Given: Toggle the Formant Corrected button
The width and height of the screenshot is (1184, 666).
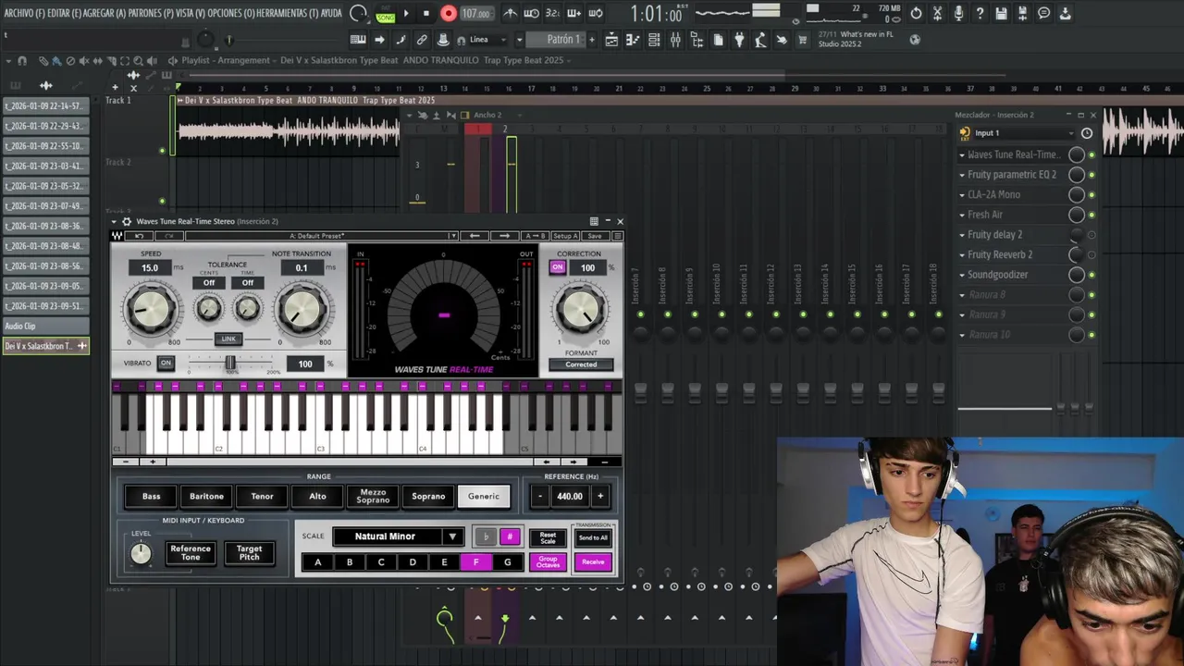Looking at the screenshot, I should point(581,364).
